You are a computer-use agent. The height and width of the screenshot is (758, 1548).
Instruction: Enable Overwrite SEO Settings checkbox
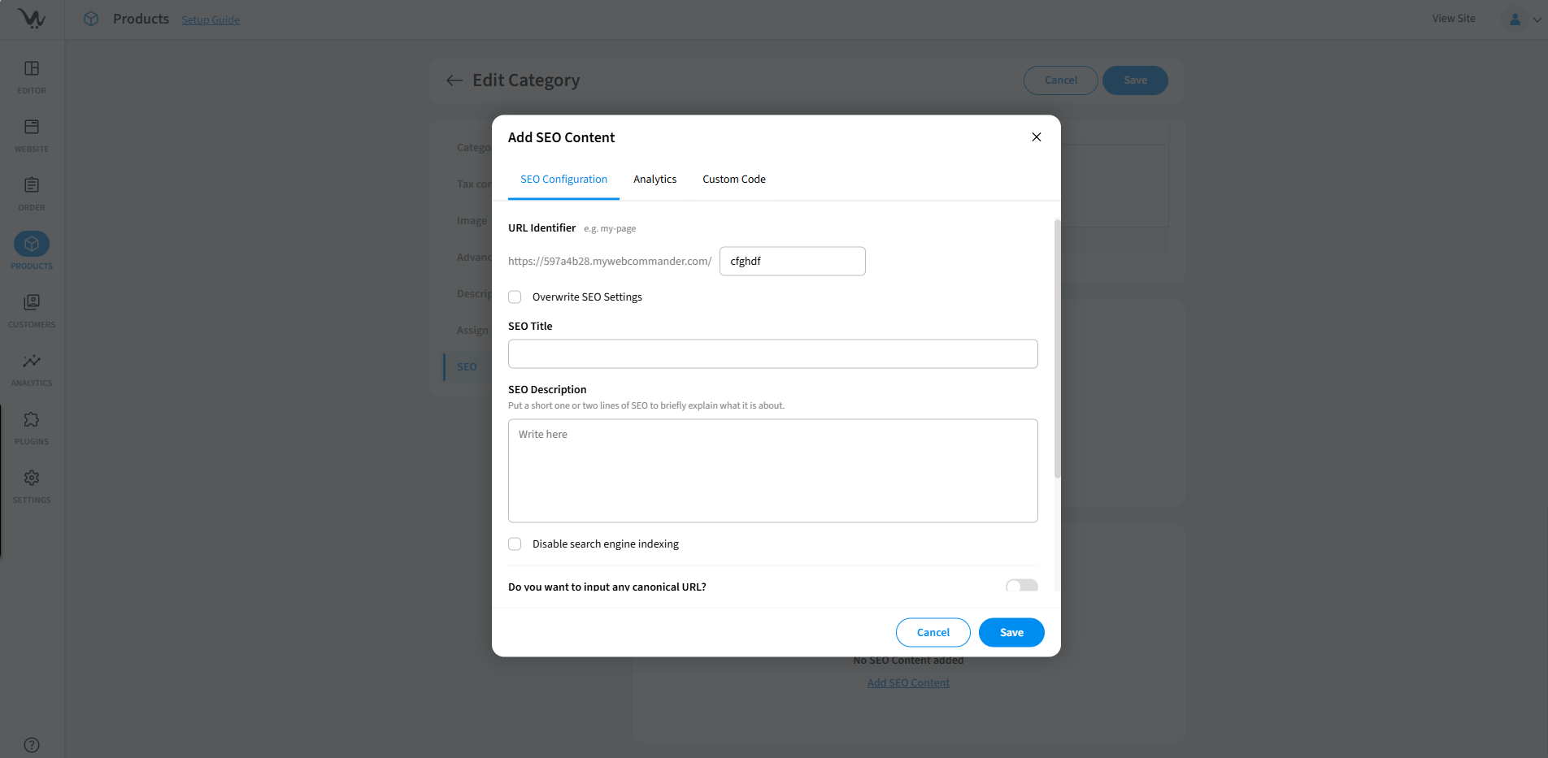tap(515, 297)
